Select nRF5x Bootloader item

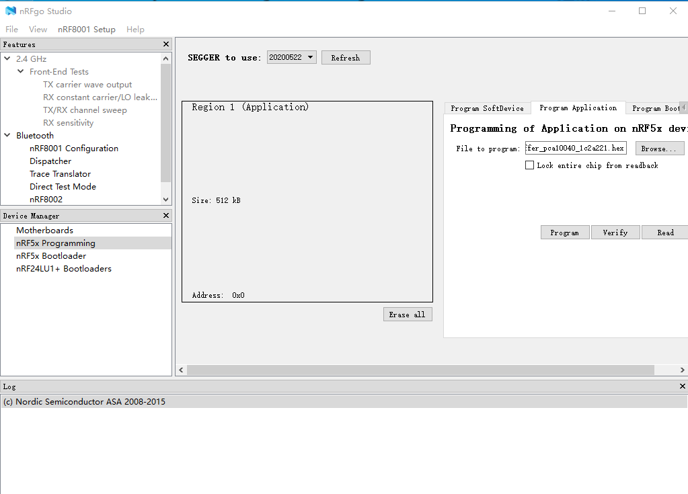pyautogui.click(x=51, y=255)
